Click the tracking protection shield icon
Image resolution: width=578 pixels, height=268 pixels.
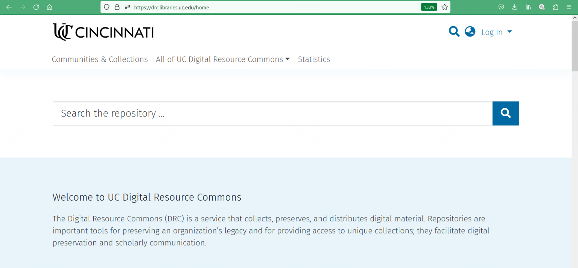[106, 7]
